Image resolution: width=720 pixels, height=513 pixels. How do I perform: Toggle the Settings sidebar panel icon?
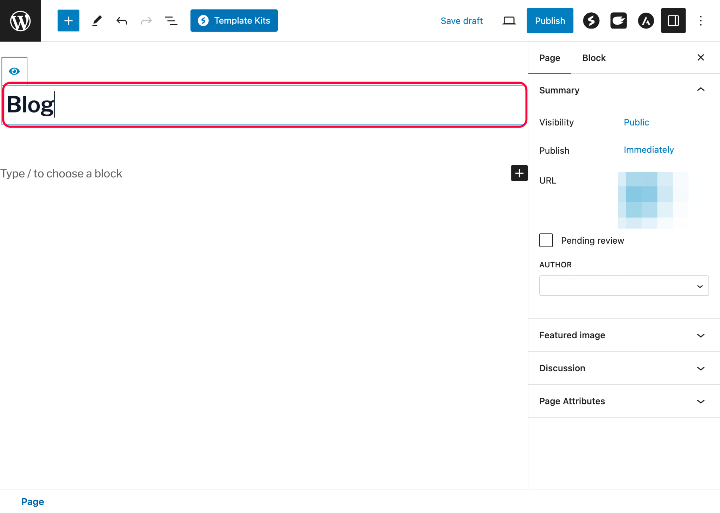click(x=673, y=21)
